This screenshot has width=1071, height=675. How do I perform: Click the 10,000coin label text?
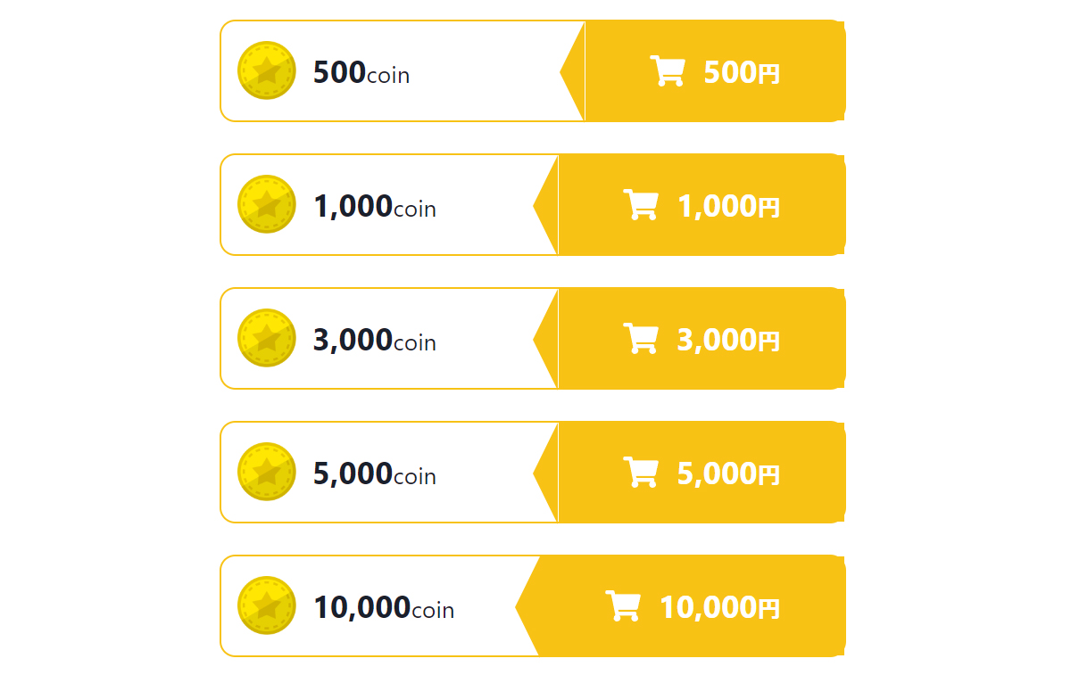[x=384, y=608]
